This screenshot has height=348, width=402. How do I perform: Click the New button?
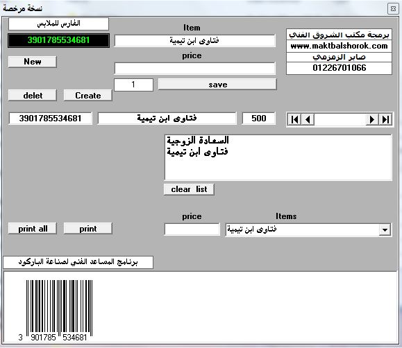[x=33, y=62]
